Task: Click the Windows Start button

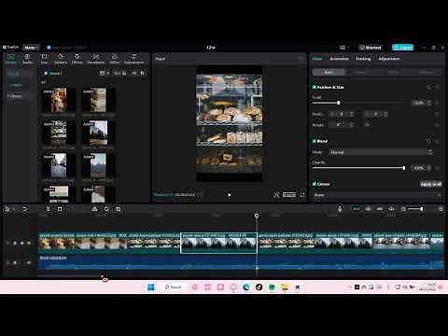Action: (151, 287)
